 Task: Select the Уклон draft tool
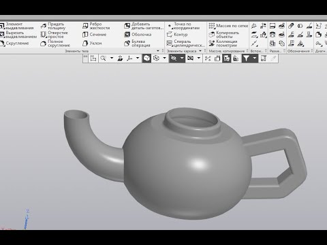click(92, 43)
